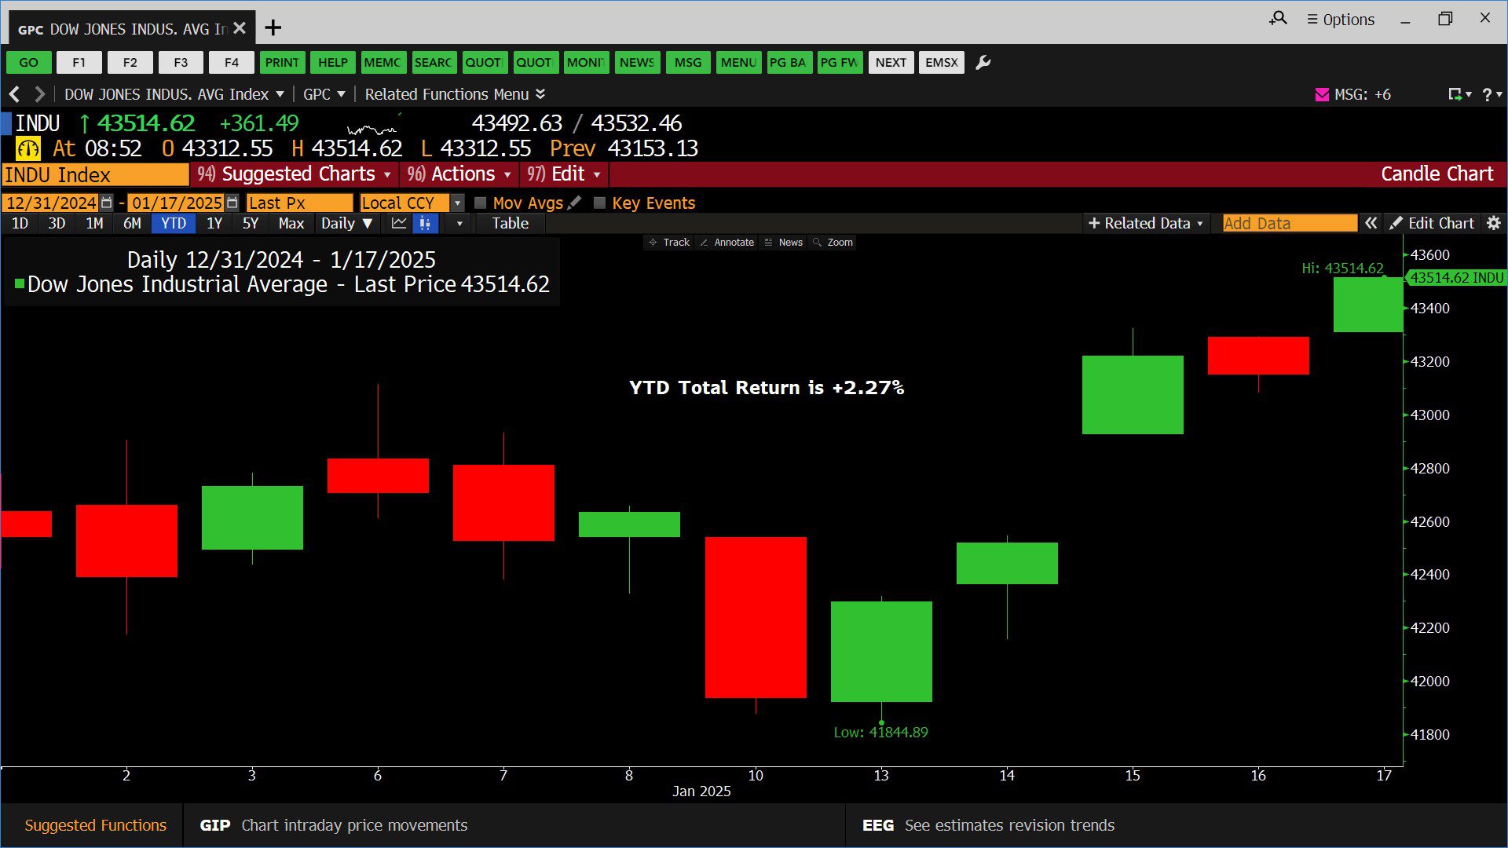Collapse the side panel with double-left chevrons
1508x848 pixels.
point(1371,223)
